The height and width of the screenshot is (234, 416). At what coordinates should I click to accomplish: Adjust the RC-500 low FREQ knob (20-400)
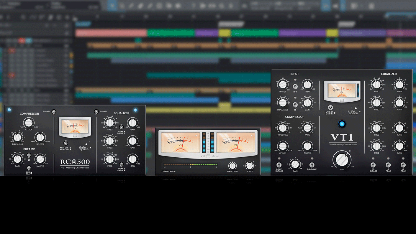(110, 159)
